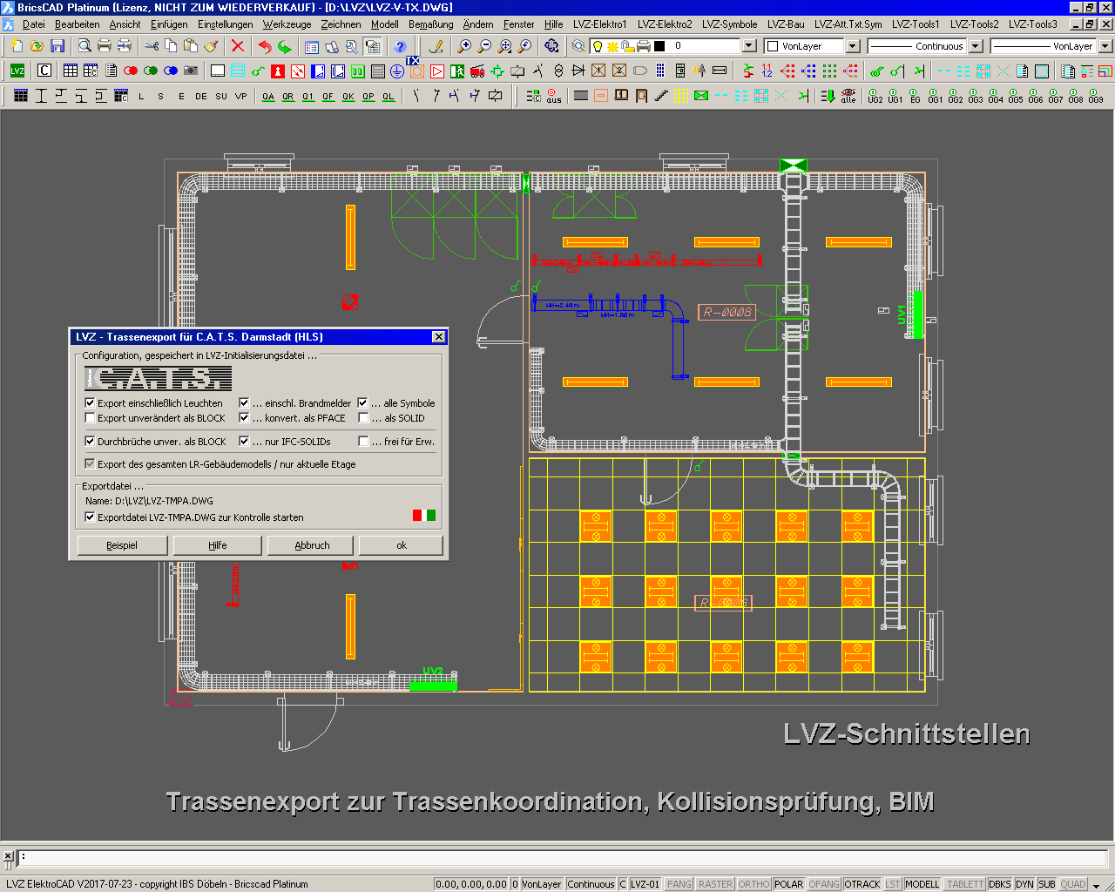1115x892 pixels.
Task: Open Help via the blue question mark icon
Action: coord(400,46)
